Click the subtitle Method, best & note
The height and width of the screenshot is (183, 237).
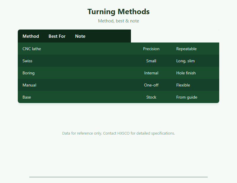pyautogui.click(x=118, y=21)
